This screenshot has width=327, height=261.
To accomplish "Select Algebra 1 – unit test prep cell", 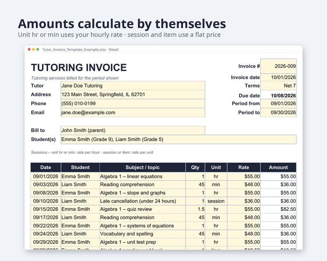I will point(142,242).
